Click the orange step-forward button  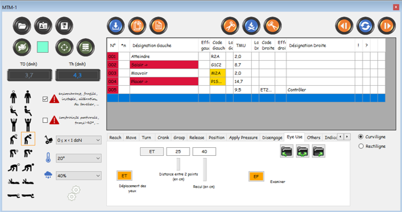coord(387,26)
